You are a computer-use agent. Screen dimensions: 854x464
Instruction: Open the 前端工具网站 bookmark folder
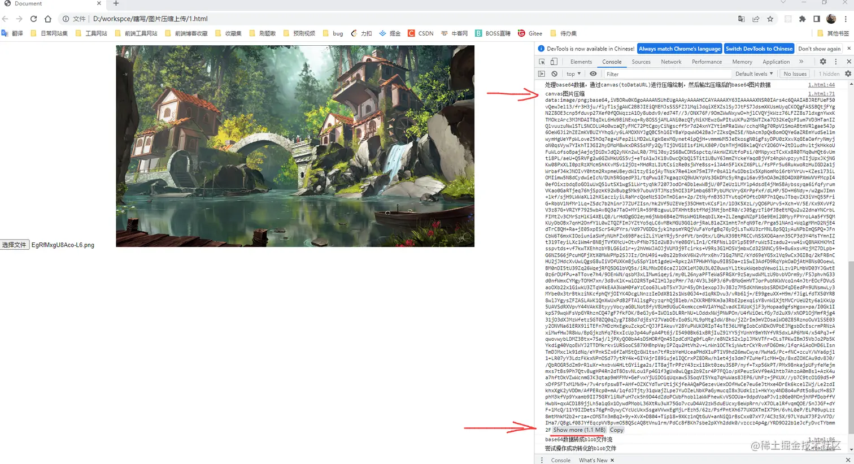[x=136, y=33]
